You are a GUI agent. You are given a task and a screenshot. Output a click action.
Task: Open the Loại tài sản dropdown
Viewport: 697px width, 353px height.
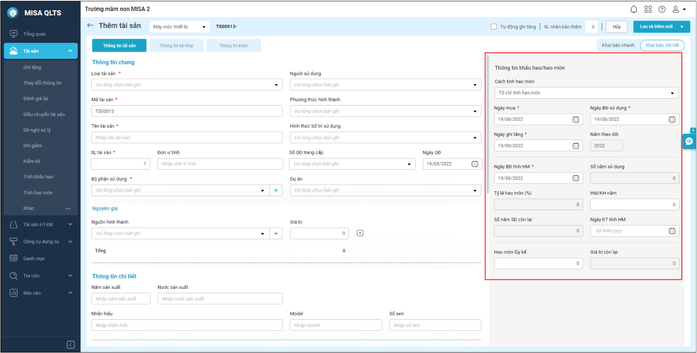187,85
